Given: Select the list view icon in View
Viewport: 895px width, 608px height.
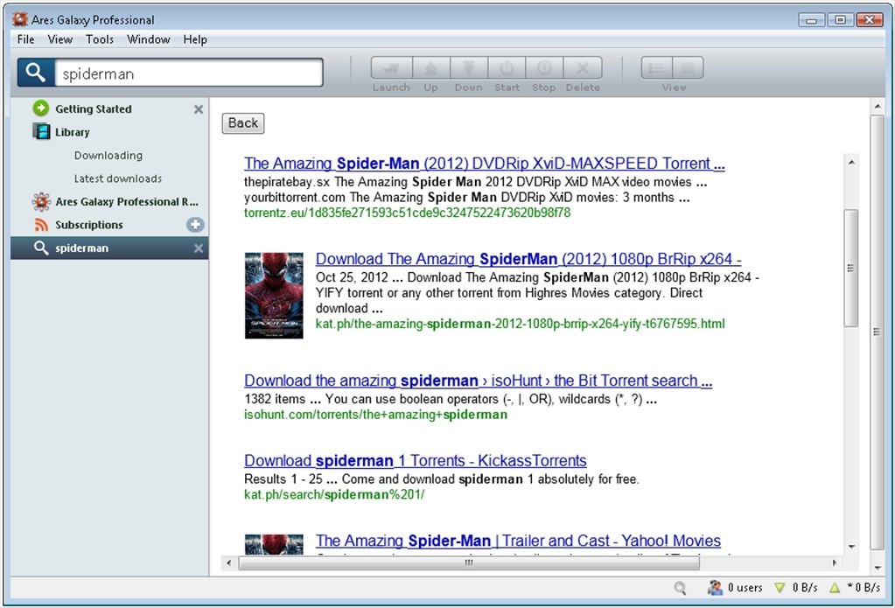Looking at the screenshot, I should [656, 68].
